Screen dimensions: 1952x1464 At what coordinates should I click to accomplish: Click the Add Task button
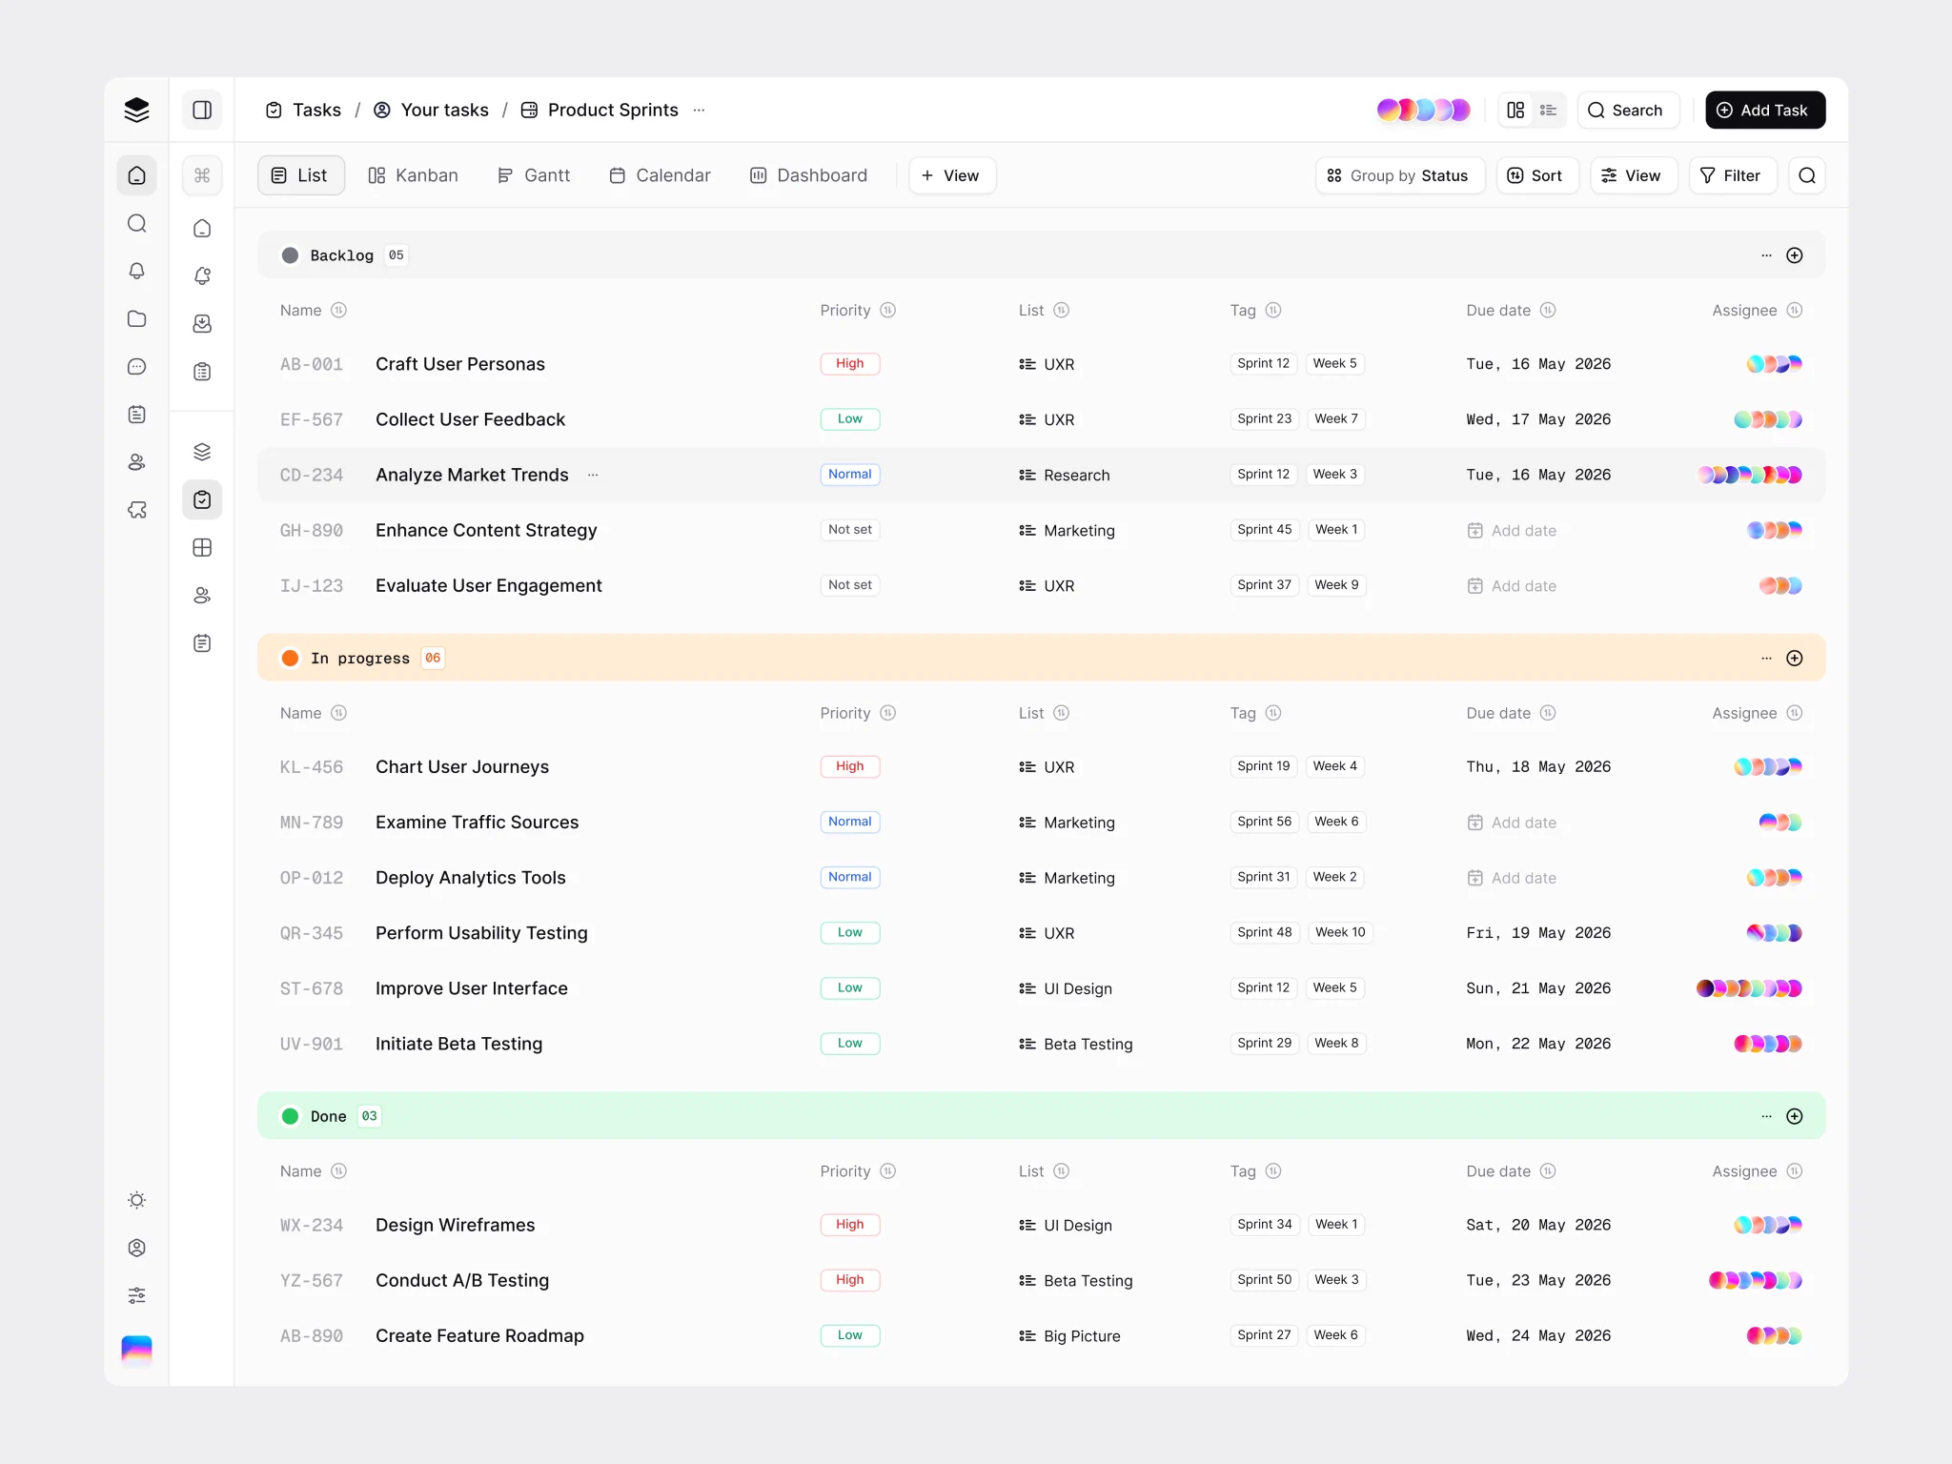tap(1765, 110)
